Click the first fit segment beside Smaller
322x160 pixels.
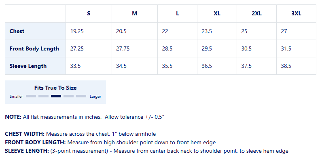31,96
